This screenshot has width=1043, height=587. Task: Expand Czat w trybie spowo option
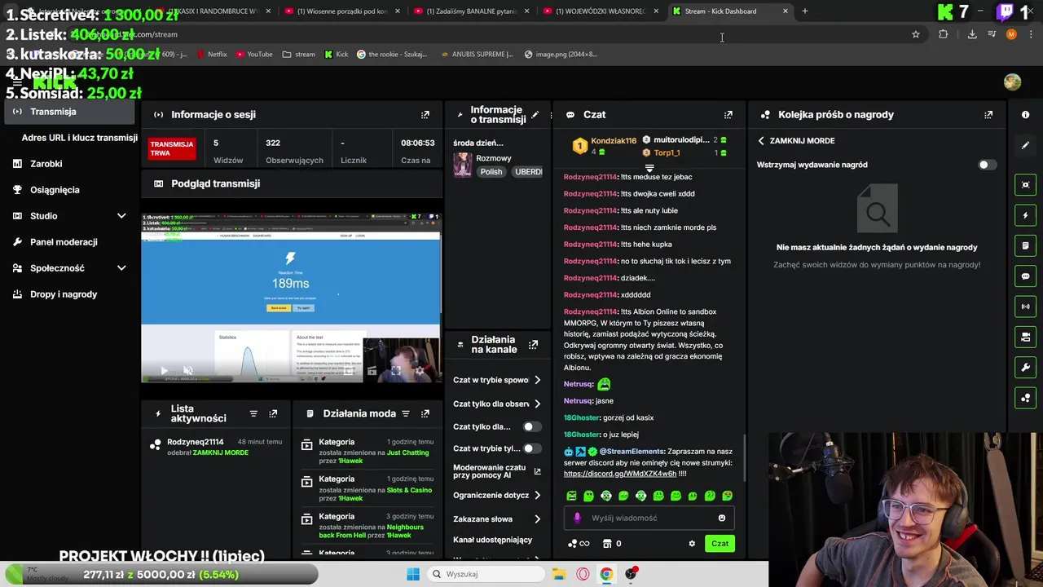click(537, 380)
